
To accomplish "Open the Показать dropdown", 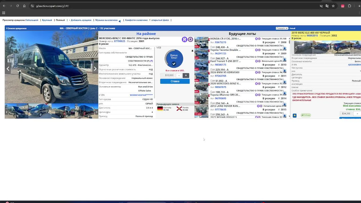I will coord(282,28).
